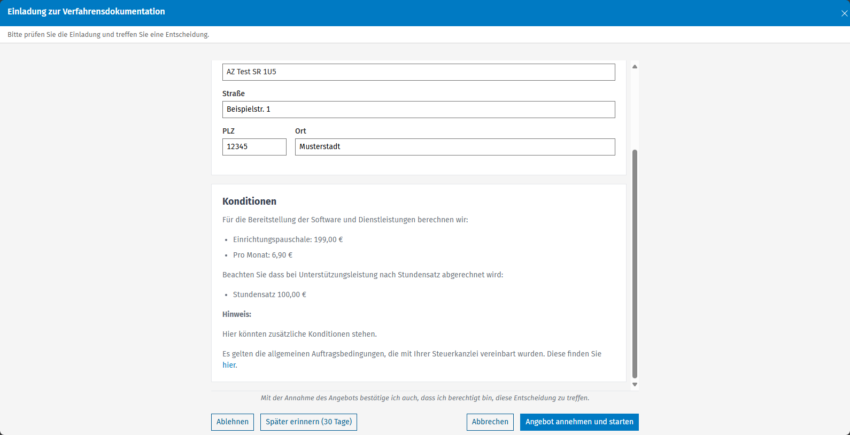The width and height of the screenshot is (850, 435).
Task: Click the scrollbar down arrow
Action: point(635,384)
